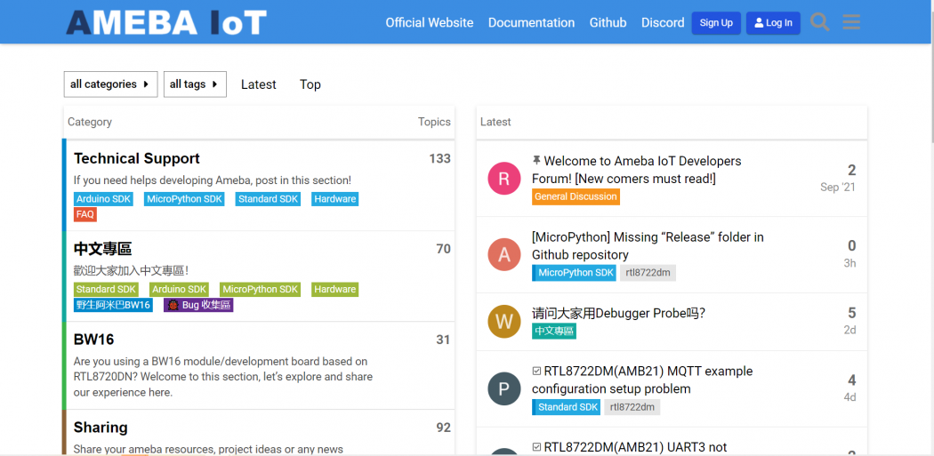Click the Log In button
The image size is (934, 456).
click(773, 22)
